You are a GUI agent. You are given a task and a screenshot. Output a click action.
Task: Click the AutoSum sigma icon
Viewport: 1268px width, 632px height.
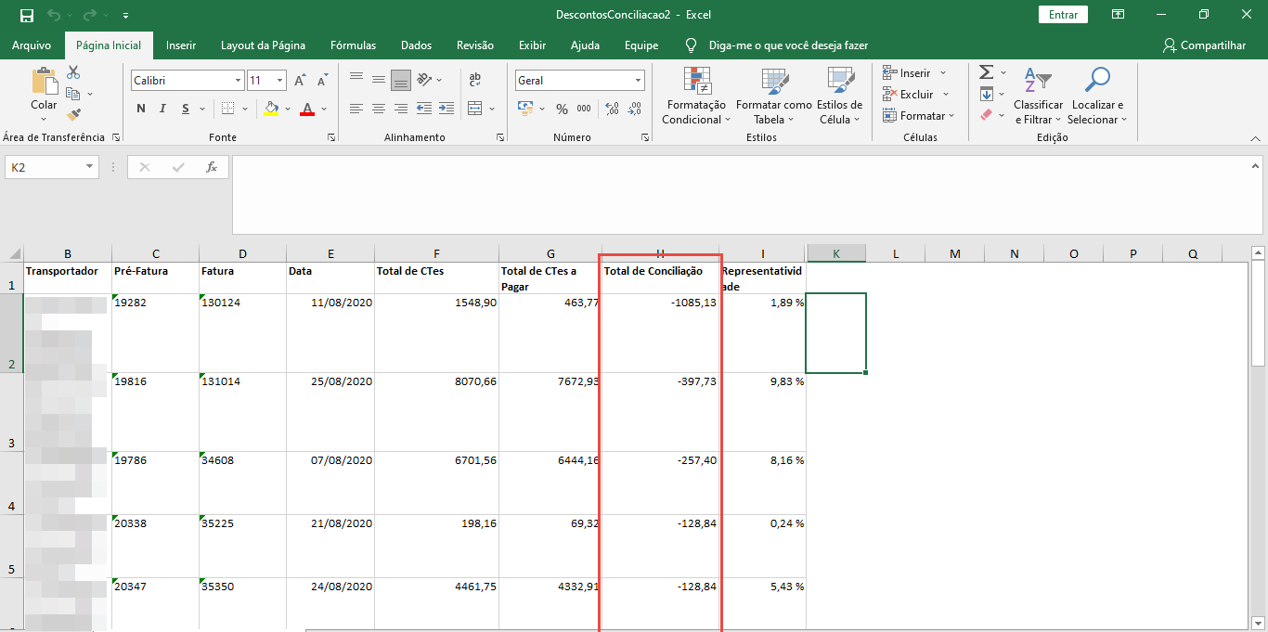987,72
